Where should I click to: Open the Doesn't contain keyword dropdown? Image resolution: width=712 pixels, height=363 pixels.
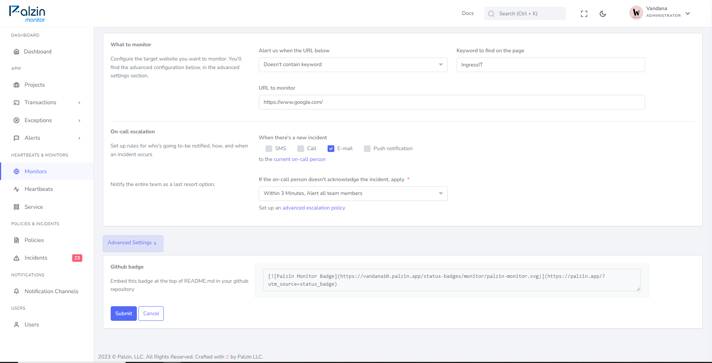click(353, 65)
